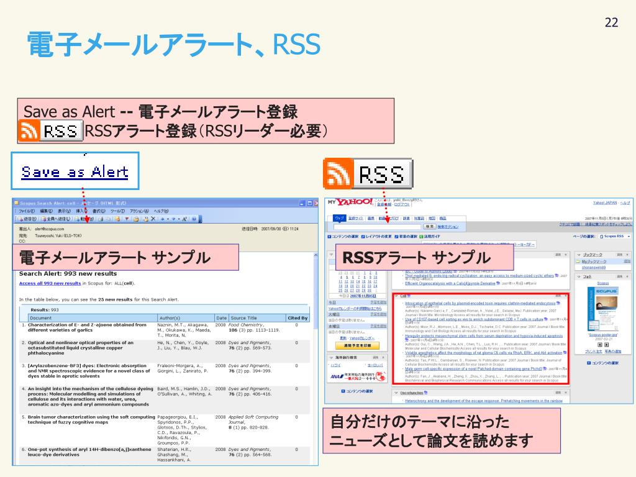Image resolution: width=636 pixels, height=477 pixels.
Task: Click the 検索 search button in Yahoo
Action: [429, 227]
